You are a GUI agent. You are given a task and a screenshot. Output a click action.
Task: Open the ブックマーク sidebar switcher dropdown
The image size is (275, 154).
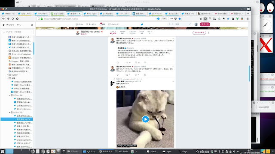[x=12, y=25]
